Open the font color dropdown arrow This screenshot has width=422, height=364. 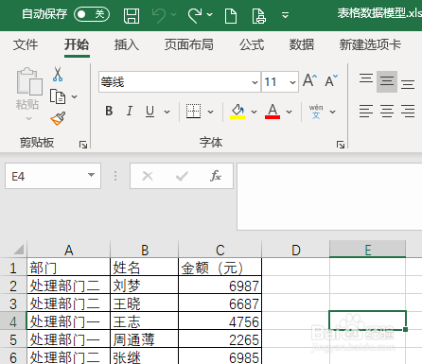click(289, 112)
